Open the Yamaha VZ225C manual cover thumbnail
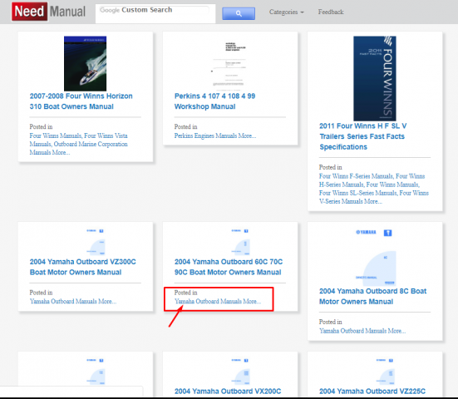 click(x=385, y=372)
